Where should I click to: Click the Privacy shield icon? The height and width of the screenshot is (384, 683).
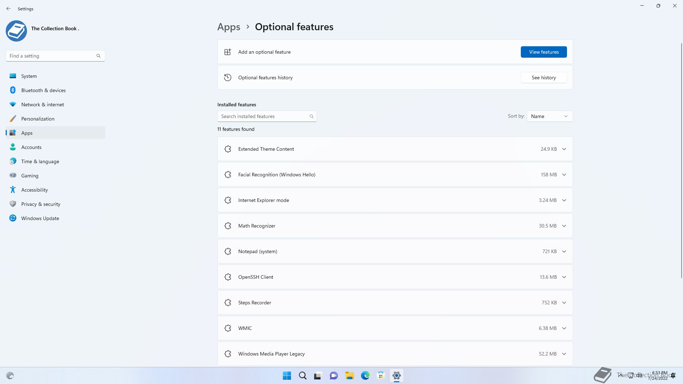(13, 204)
